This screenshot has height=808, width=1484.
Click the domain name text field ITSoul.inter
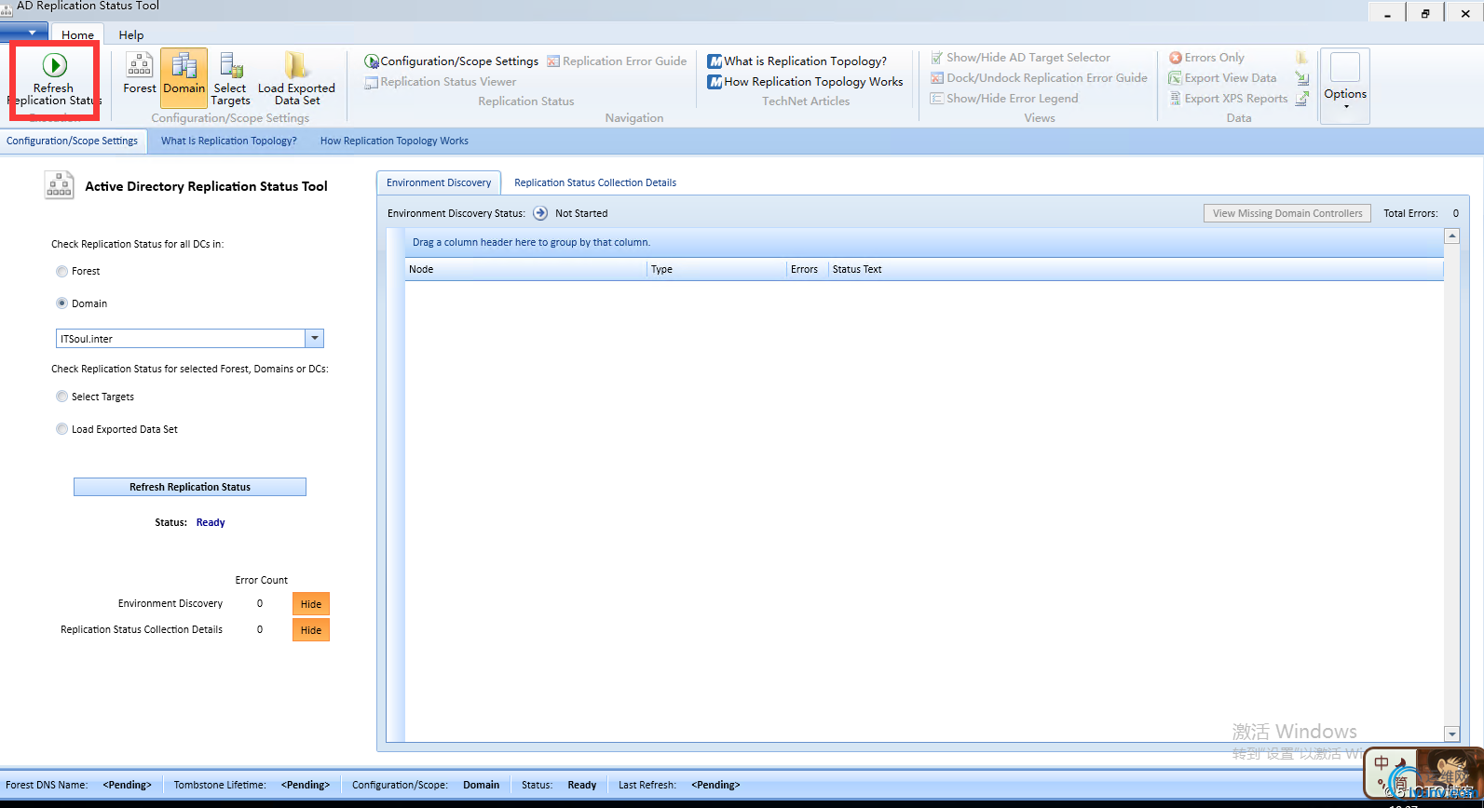coord(181,339)
